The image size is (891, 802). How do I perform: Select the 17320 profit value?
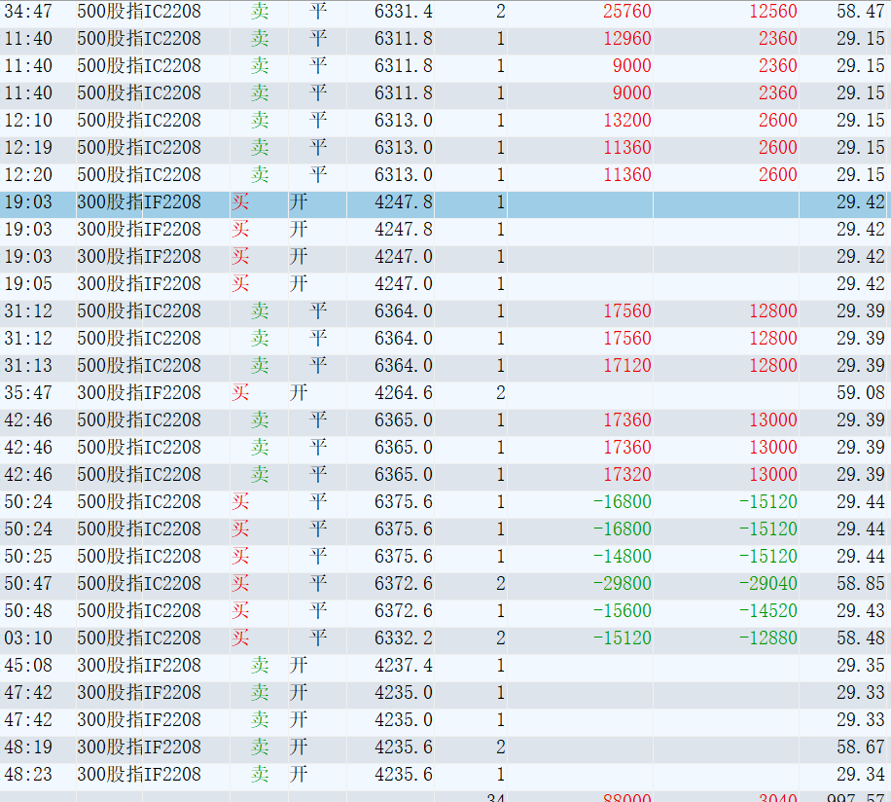pyautogui.click(x=626, y=475)
